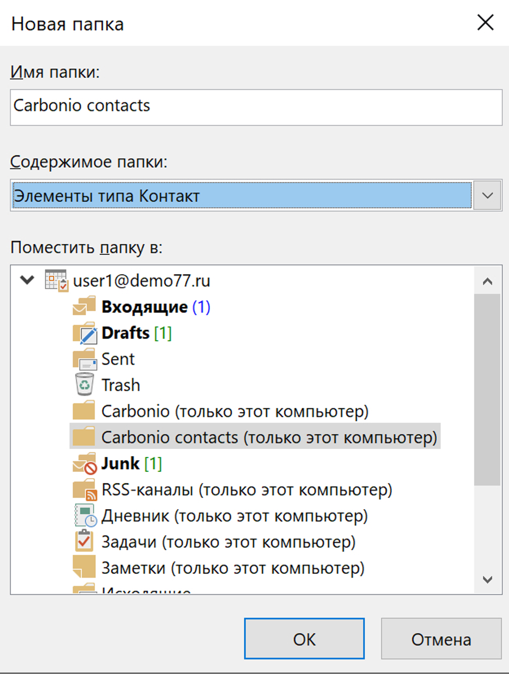Click the Inbox (Входящие) folder icon
Screen dimensions: 509x674
coord(84,307)
